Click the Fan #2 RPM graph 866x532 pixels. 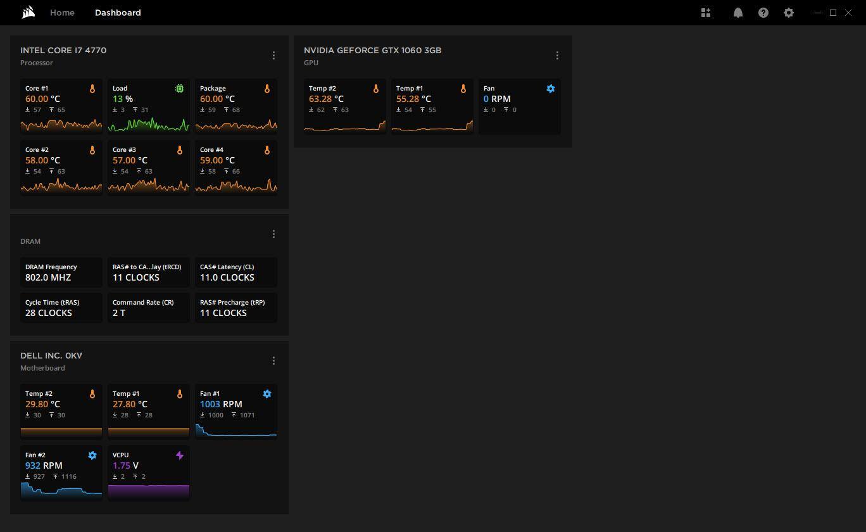point(61,490)
